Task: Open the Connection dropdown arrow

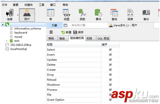Action: tap(18, 15)
